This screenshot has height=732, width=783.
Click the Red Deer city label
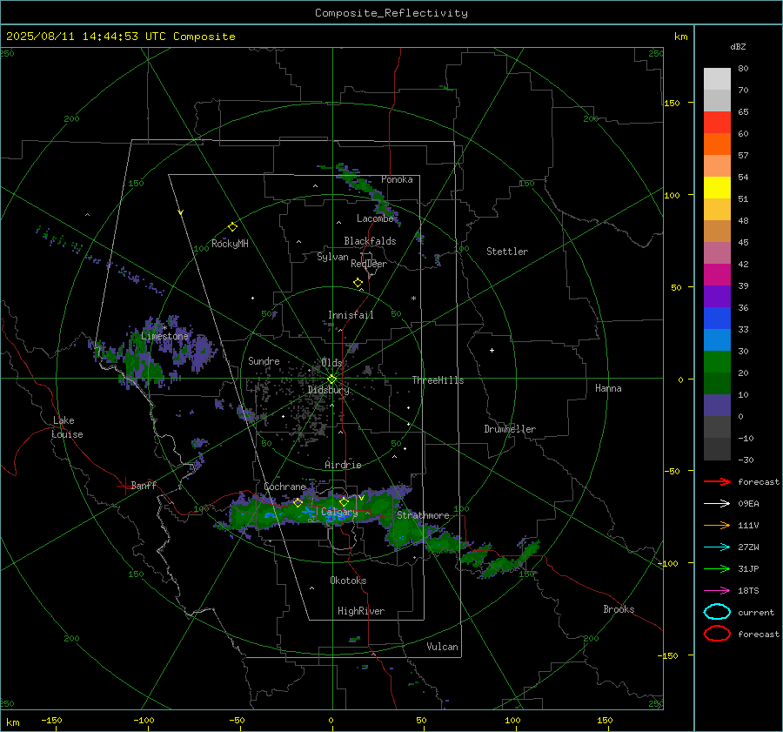(x=369, y=264)
